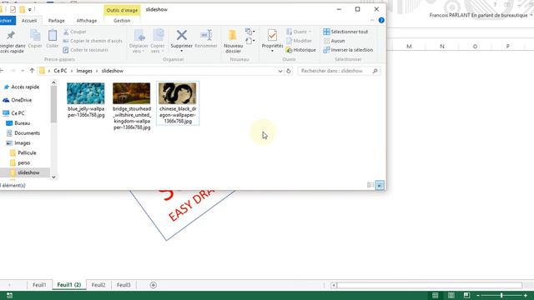The width and height of the screenshot is (534, 300).
Task: Click the Copier icon in Presse-papiers
Action: (35, 35)
